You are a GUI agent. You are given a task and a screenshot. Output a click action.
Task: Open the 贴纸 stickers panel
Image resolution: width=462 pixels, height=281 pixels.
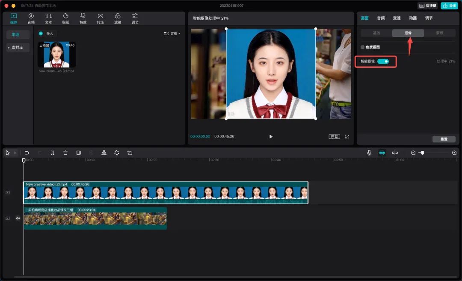coord(66,18)
